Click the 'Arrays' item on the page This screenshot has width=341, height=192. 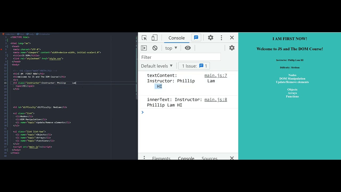coord(292,93)
